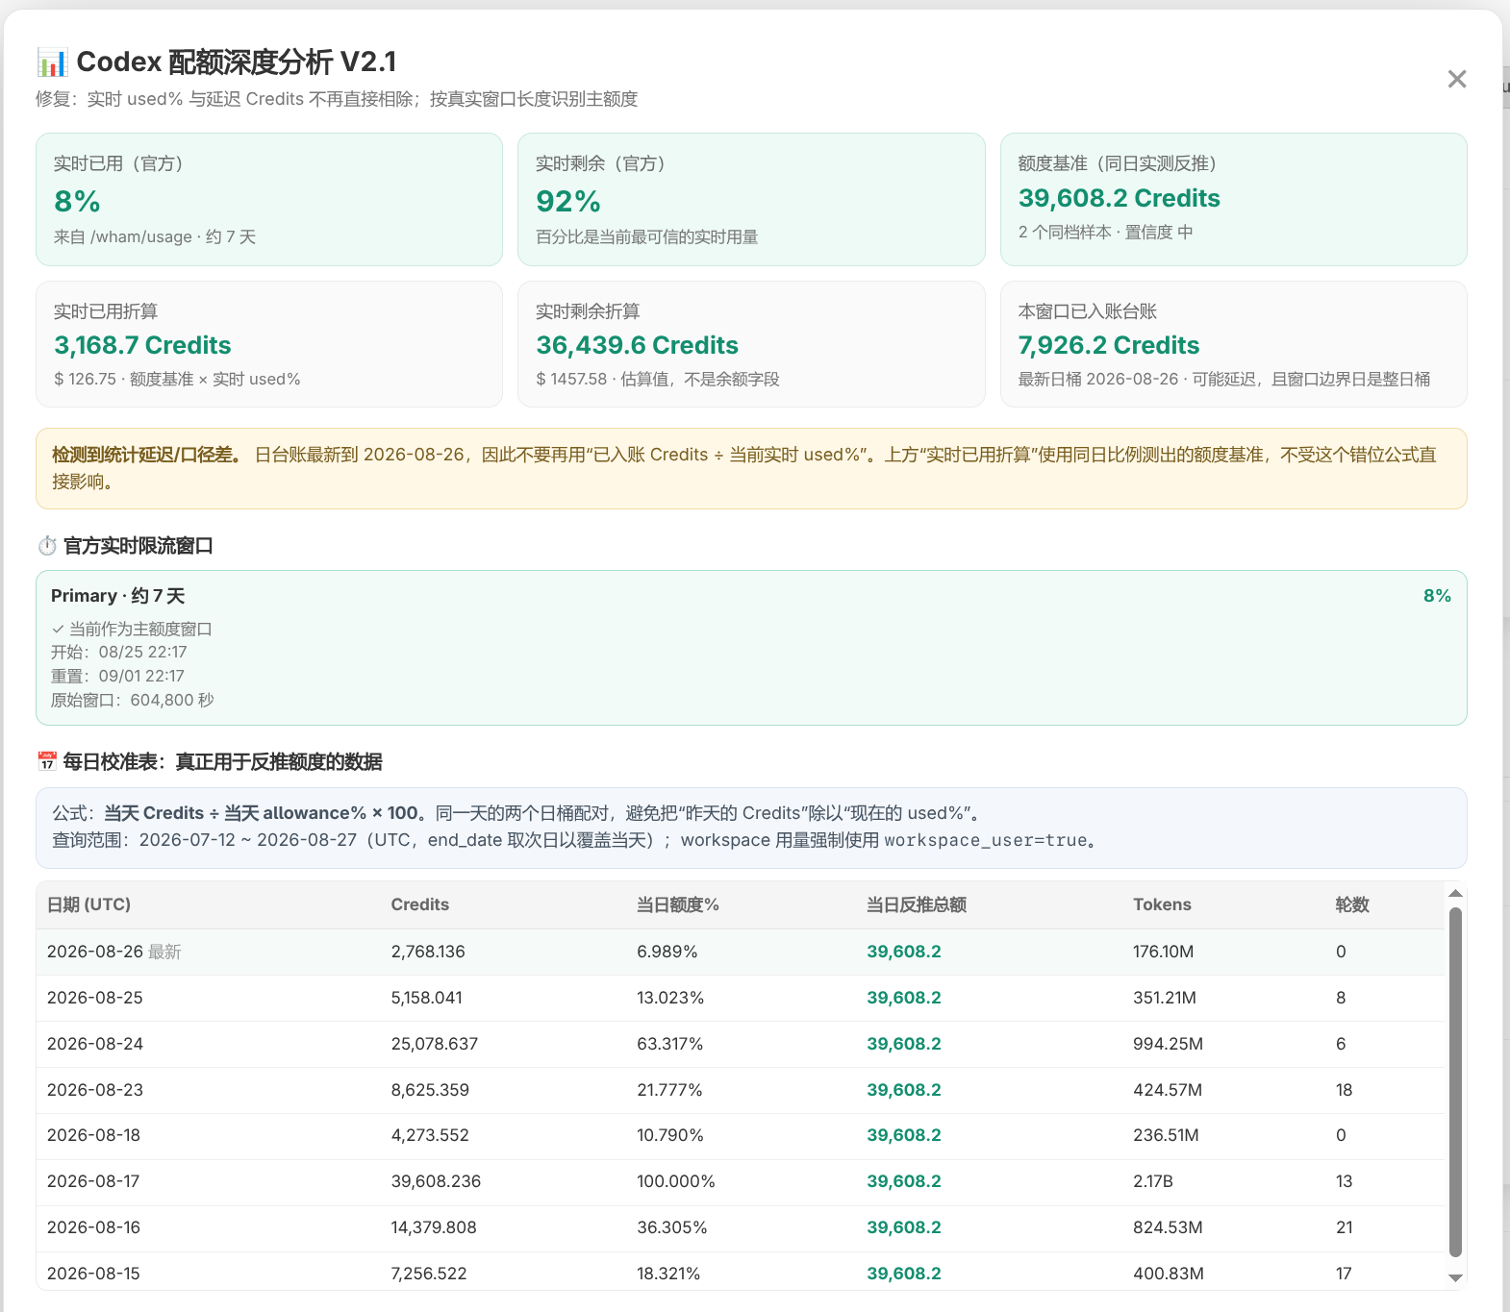Click the Primary · 约 7 天 heading
Viewport: 1510px width, 1312px height.
point(118,596)
